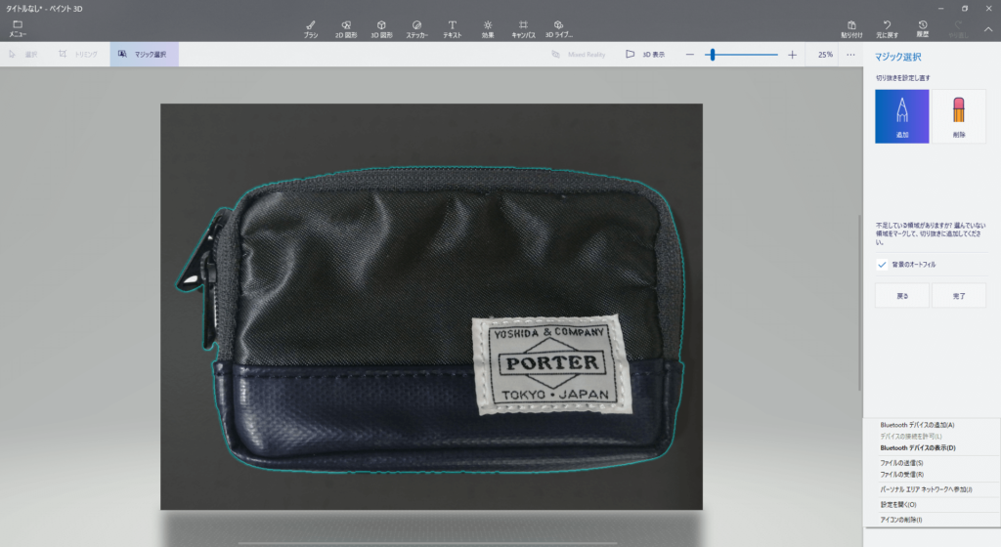Open the 効果 effects tool
1001x547 pixels.
pyautogui.click(x=488, y=29)
